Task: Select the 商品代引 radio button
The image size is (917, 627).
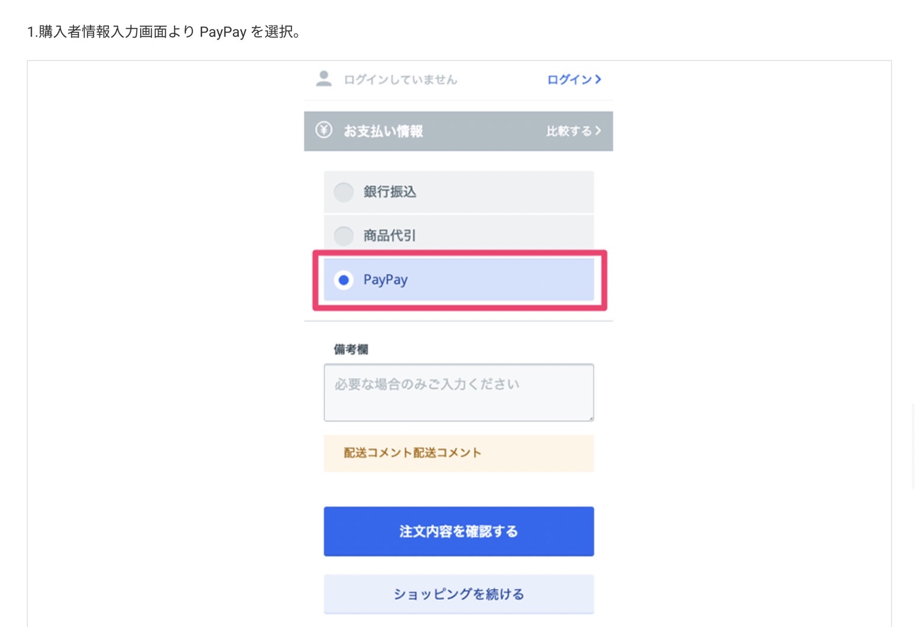Action: pos(344,236)
